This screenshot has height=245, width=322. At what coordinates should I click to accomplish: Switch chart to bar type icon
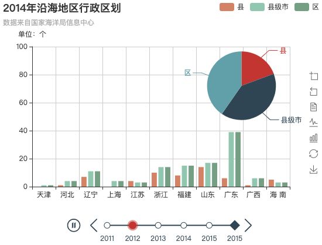(314, 138)
